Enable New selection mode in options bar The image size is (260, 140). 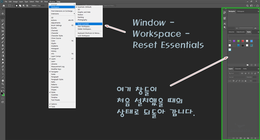pos(17,6)
